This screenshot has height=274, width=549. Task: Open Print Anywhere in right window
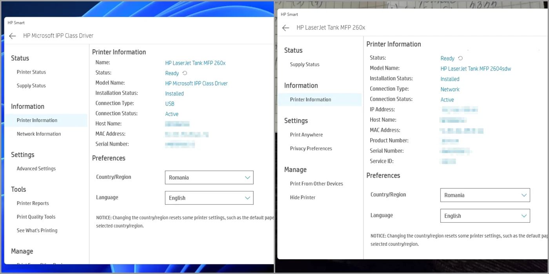[306, 135]
